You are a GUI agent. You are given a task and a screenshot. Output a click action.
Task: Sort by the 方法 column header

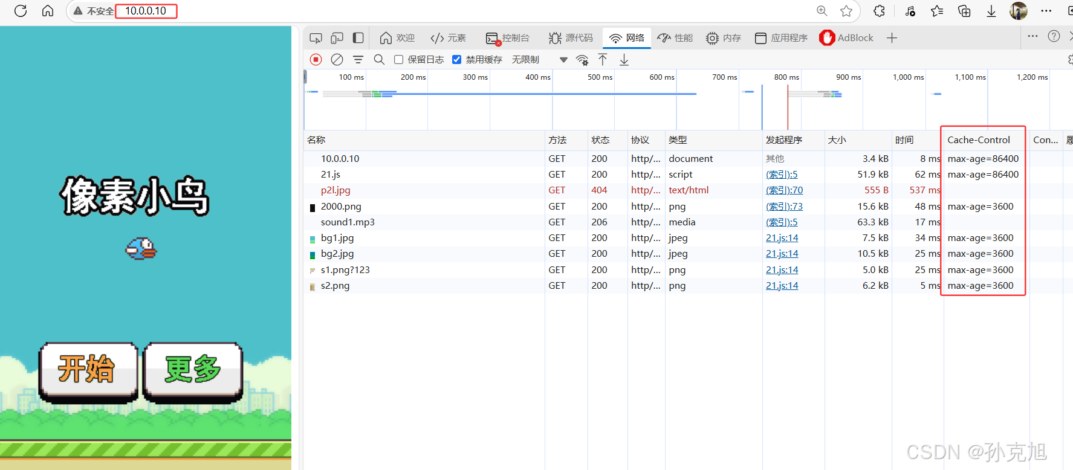click(x=566, y=140)
